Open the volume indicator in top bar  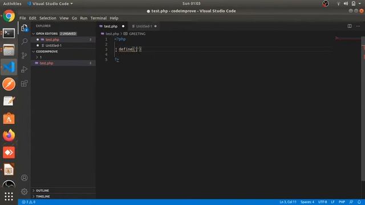(x=346, y=3)
